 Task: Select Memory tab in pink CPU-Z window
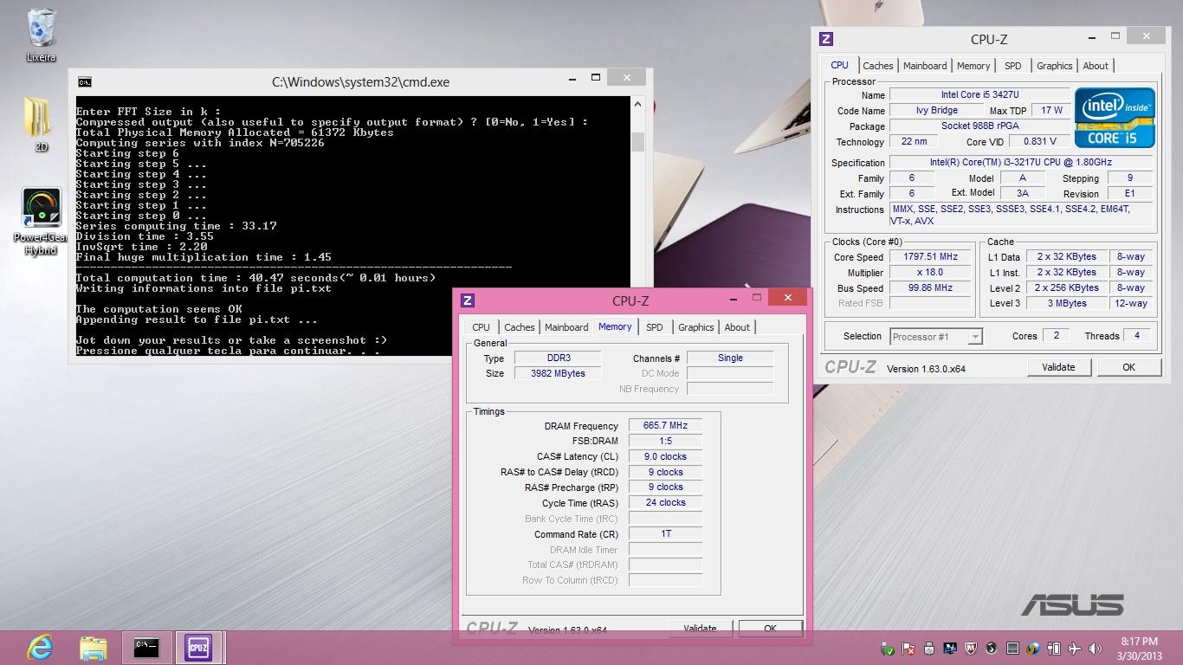615,326
